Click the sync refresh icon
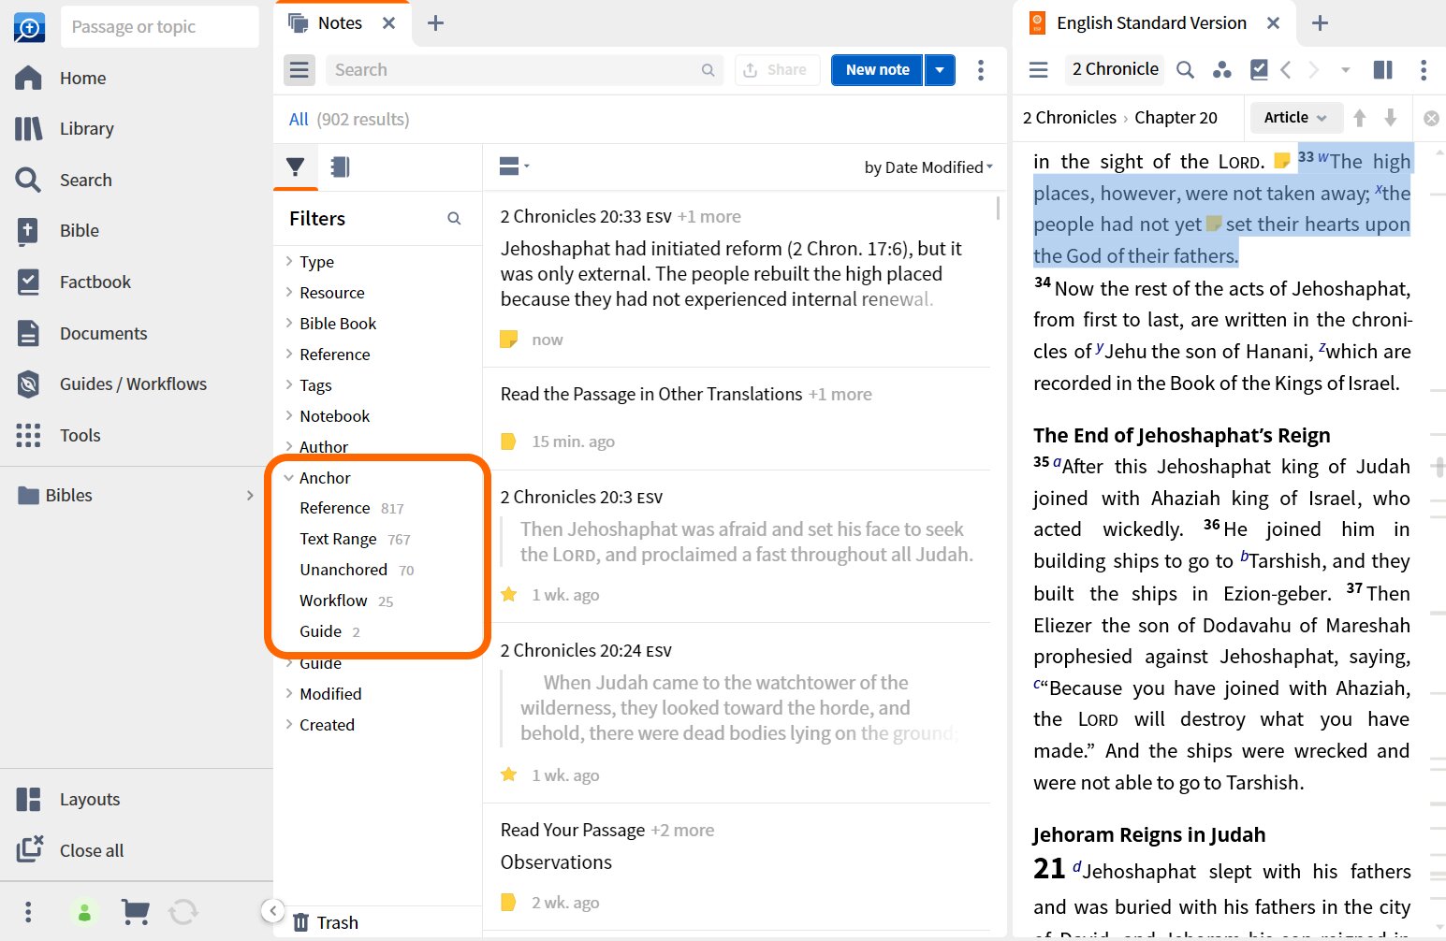The image size is (1446, 941). (183, 911)
